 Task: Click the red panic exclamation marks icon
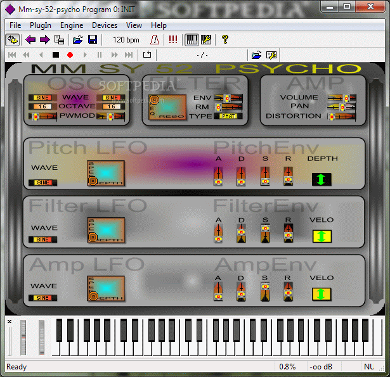[x=173, y=40]
